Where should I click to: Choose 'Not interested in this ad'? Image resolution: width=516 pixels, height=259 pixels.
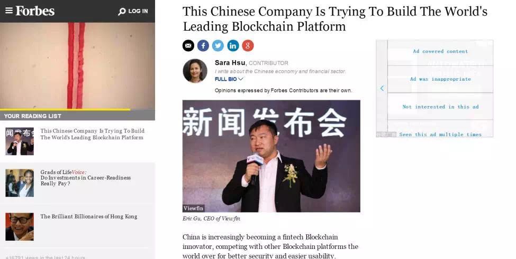pyautogui.click(x=440, y=107)
